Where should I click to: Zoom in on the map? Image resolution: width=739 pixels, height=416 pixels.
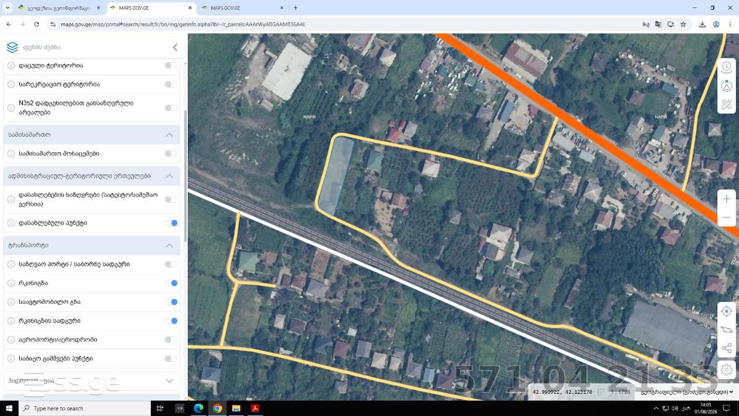(727, 199)
